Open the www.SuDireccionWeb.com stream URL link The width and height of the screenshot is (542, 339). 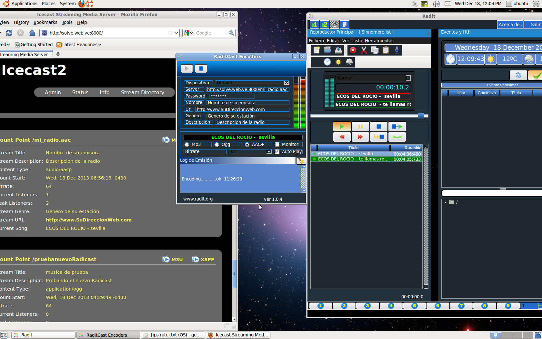point(89,220)
